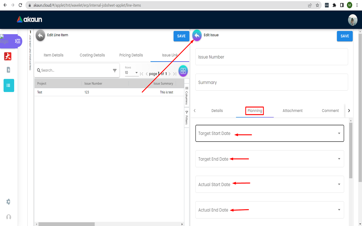Click the Issue Number input field

271,57
